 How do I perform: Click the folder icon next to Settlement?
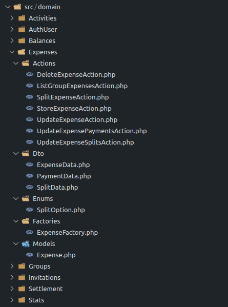[22, 289]
